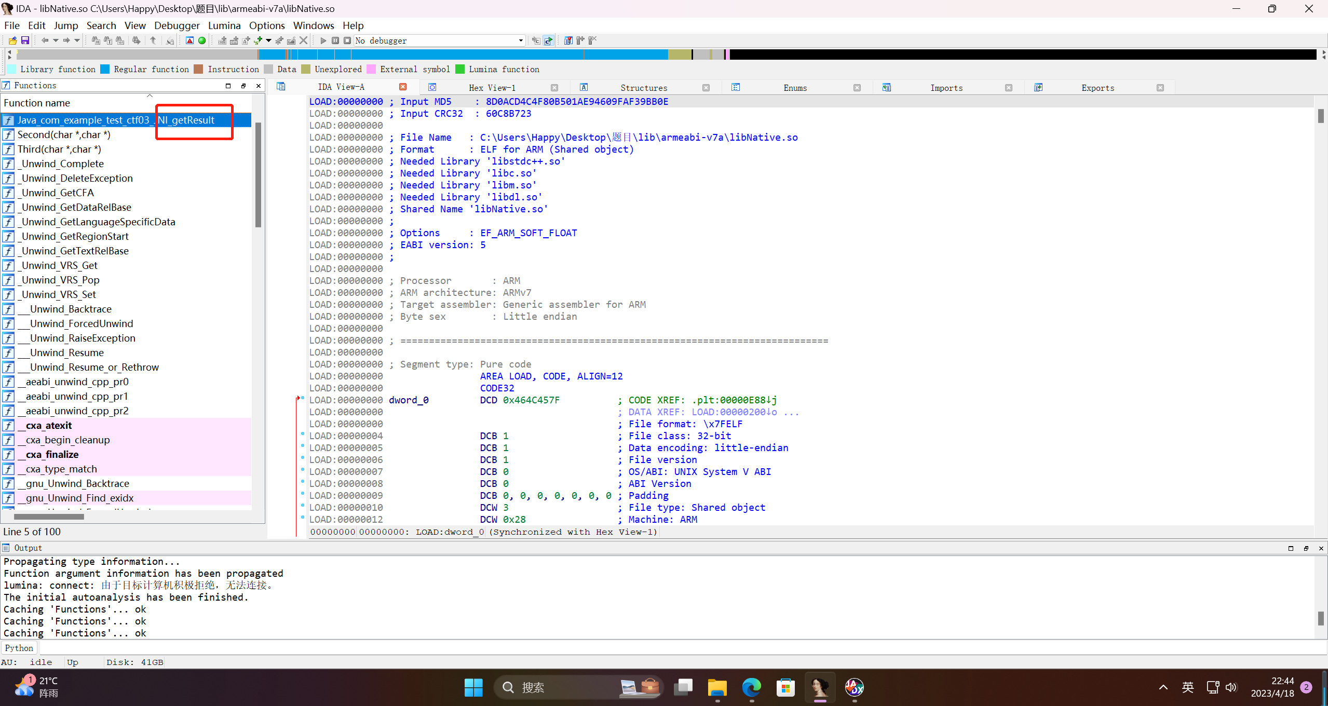Jump forward with the right arrow toolbar icon
Viewport: 1328px width, 706px height.
[x=66, y=40]
